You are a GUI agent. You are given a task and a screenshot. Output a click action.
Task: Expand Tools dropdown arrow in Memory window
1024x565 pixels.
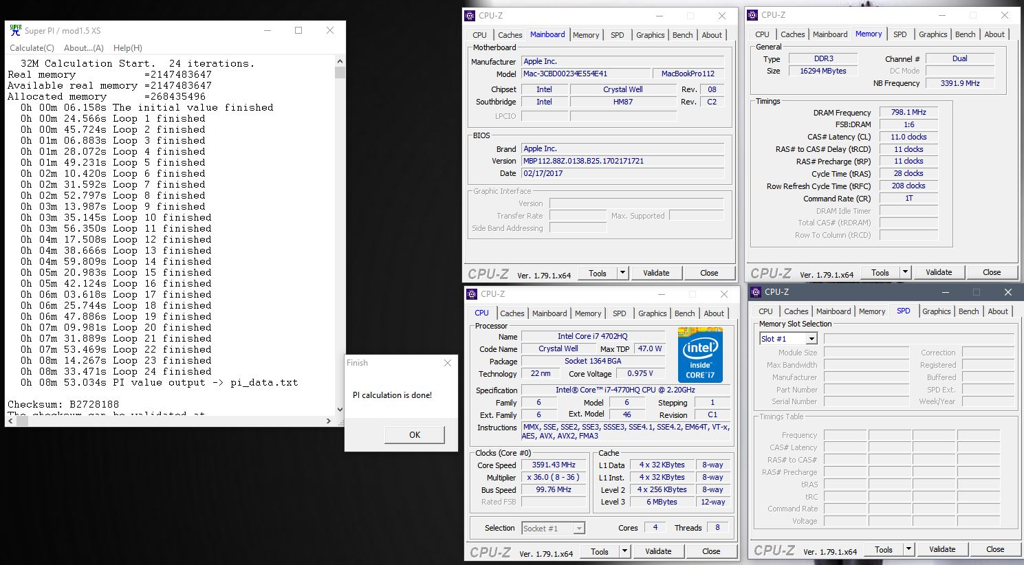click(905, 272)
